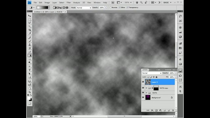This screenshot has width=210, height=118.
Task: Open layer Fill slider arrow
Action: pos(175,77)
